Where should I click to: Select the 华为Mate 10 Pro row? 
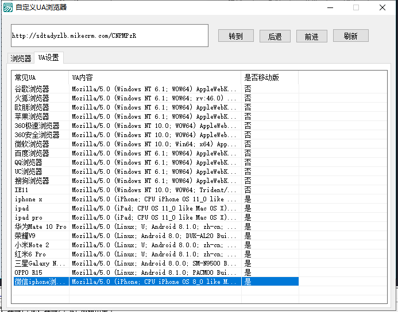156,227
